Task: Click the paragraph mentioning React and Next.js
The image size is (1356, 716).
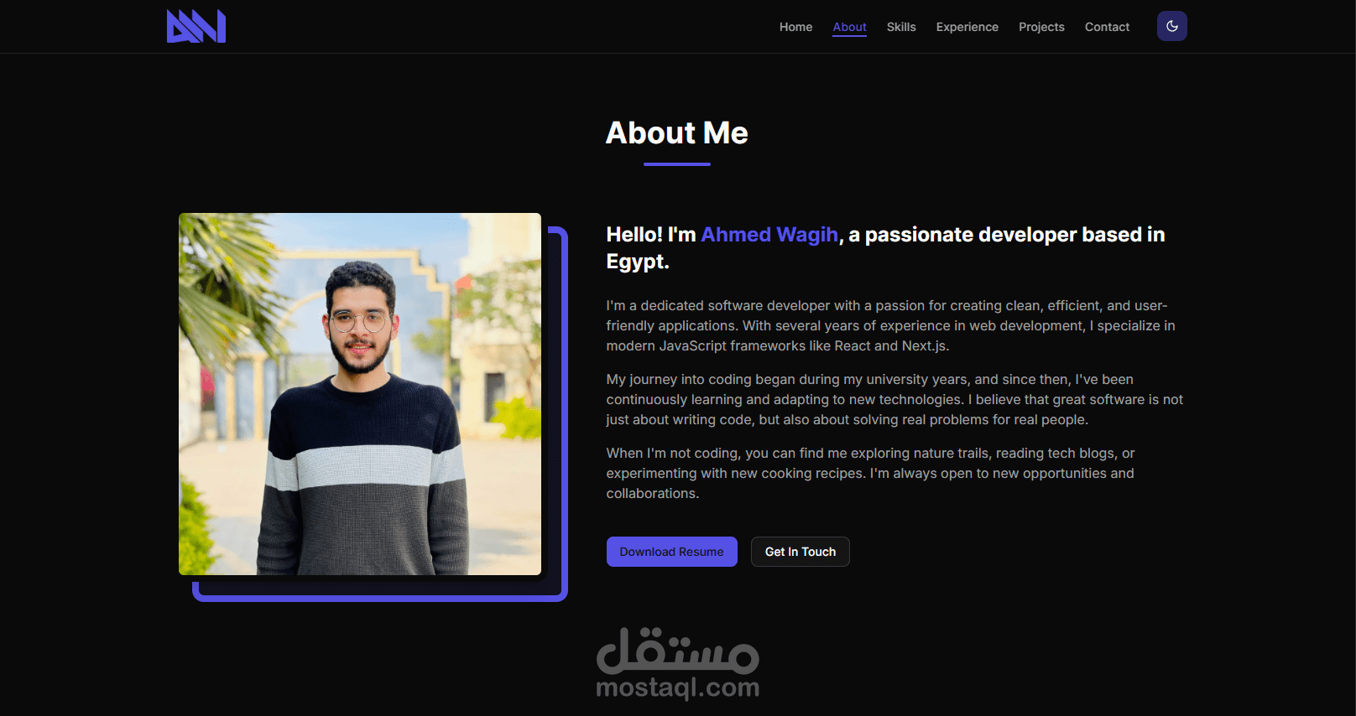Action: tap(890, 325)
